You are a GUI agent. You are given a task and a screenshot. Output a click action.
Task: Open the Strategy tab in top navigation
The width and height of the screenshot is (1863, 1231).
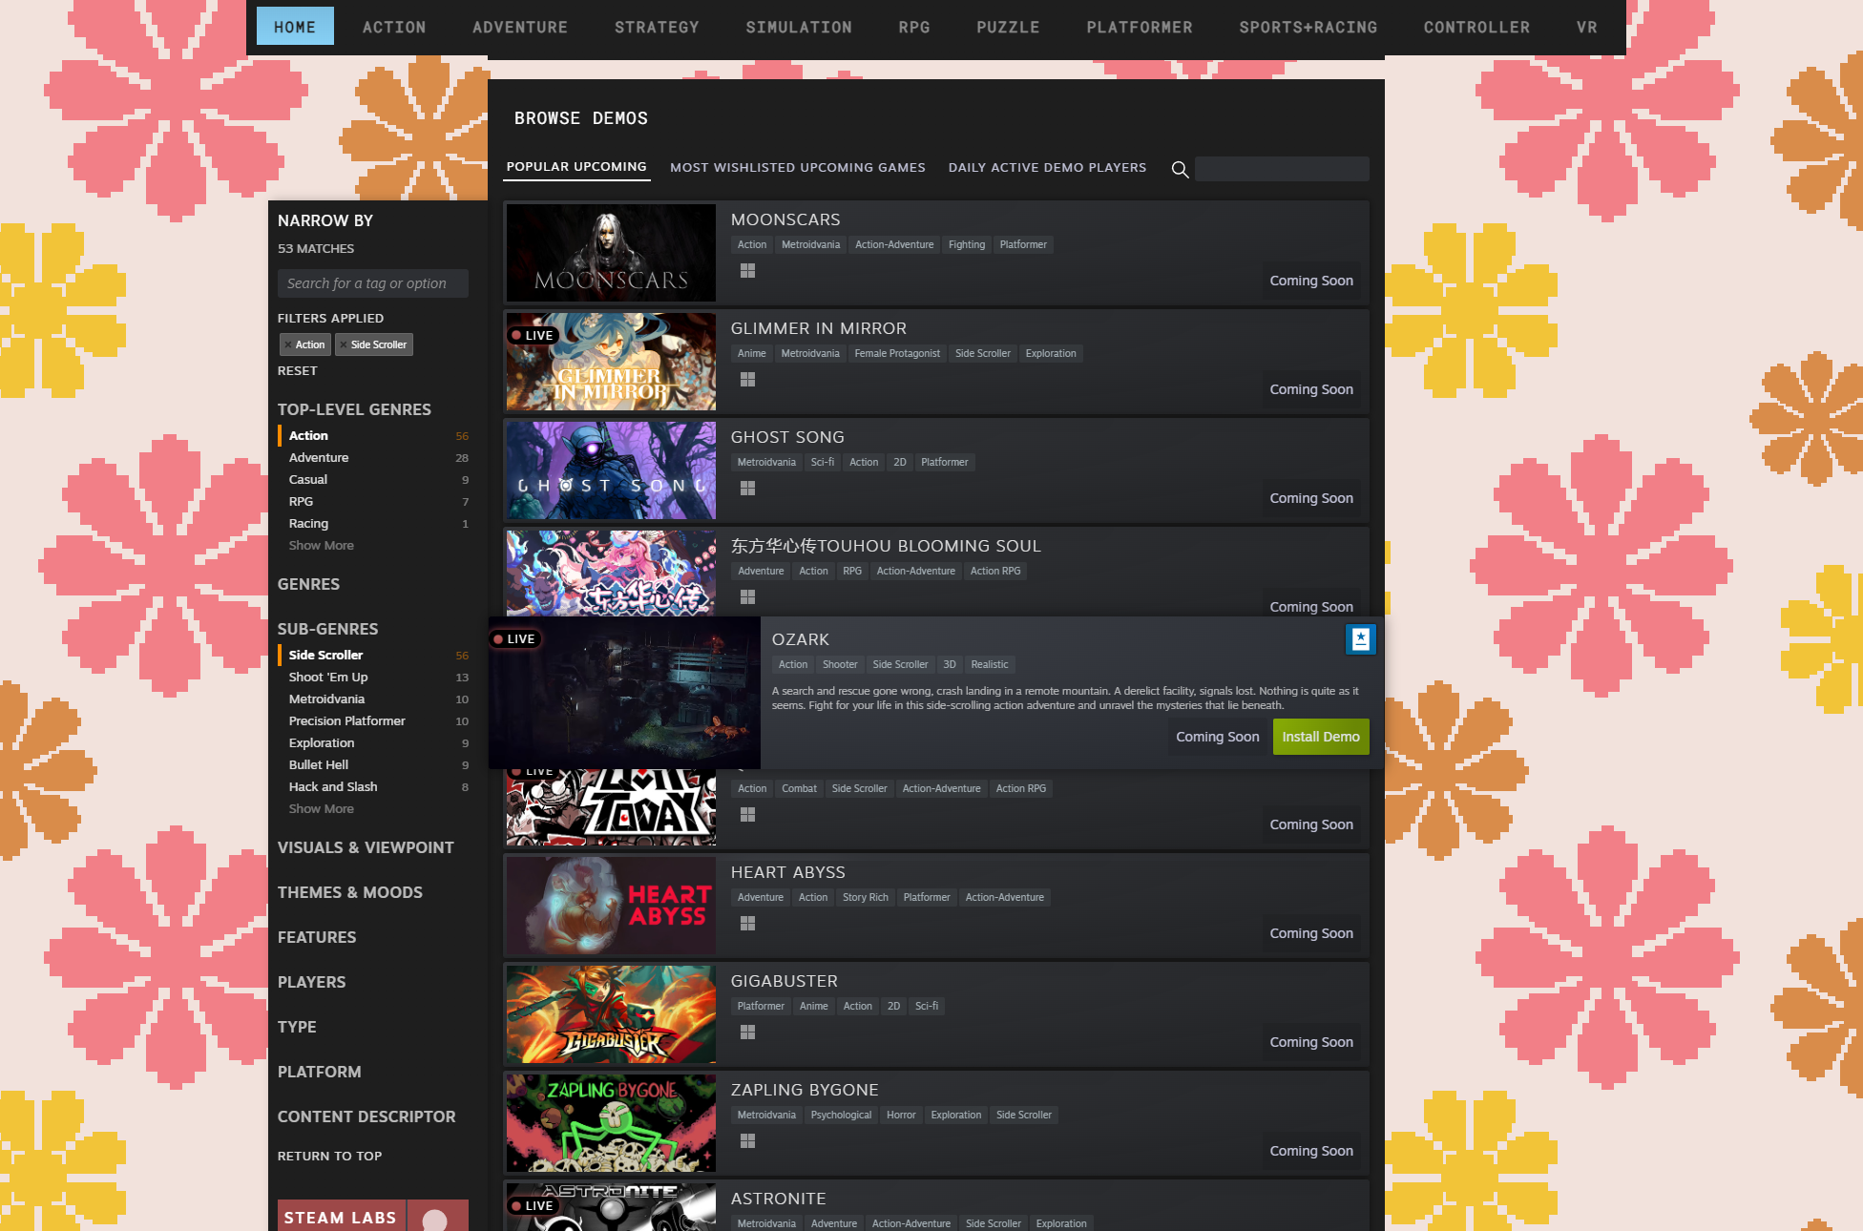[x=657, y=28]
